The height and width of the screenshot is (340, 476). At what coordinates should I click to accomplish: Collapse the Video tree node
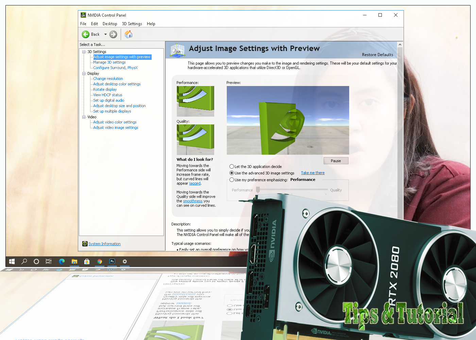(84, 117)
